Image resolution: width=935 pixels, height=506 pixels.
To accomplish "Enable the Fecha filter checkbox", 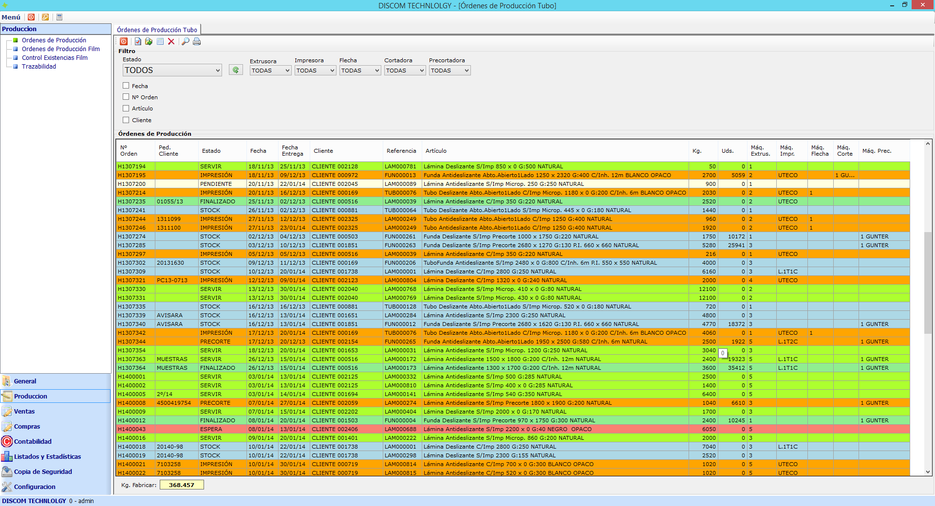I will 126,86.
